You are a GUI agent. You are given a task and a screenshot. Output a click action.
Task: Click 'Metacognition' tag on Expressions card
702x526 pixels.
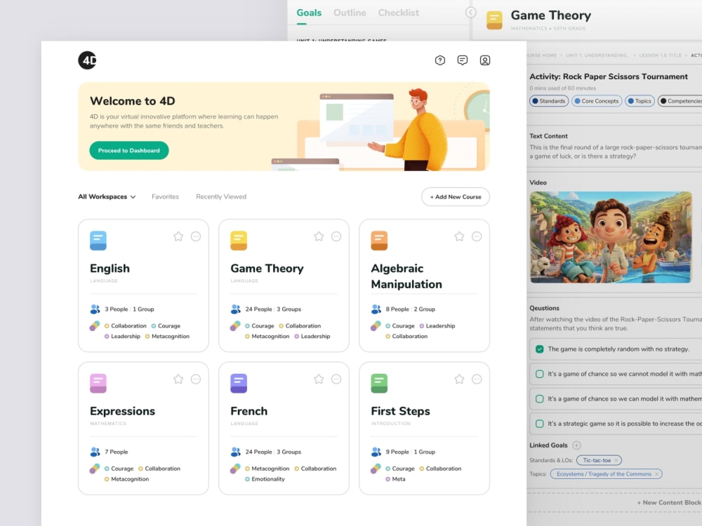tap(130, 479)
